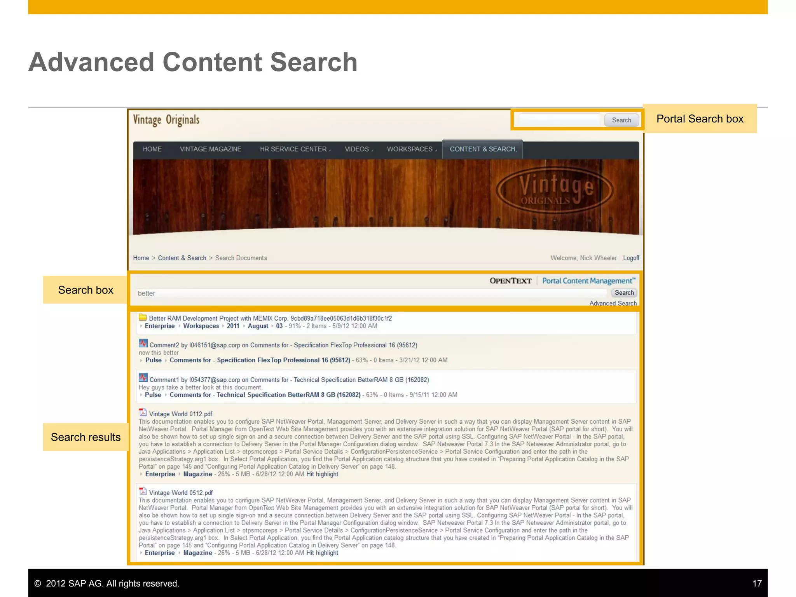Image resolution: width=796 pixels, height=597 pixels.
Task: Click 'Welcome, Nick Wheeler' text
Action: tap(583, 258)
